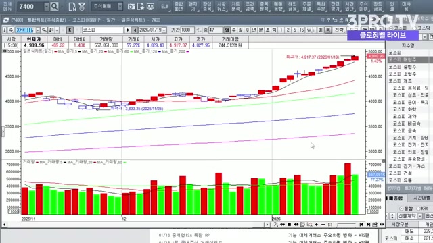Screen dimensions: 433x243
Task: Select 코스피 대형주 in index list
Action: point(408,60)
